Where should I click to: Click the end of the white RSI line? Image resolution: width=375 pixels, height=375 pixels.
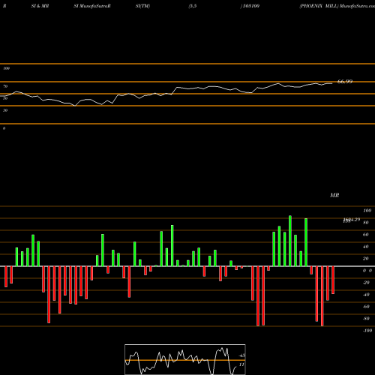[x=332, y=83]
